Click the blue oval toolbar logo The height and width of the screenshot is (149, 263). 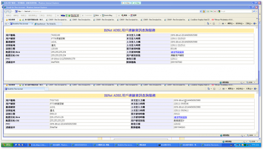(63, 16)
